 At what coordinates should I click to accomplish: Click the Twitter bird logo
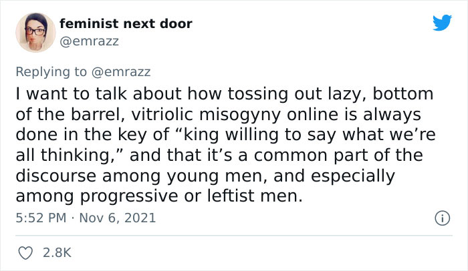(442, 23)
